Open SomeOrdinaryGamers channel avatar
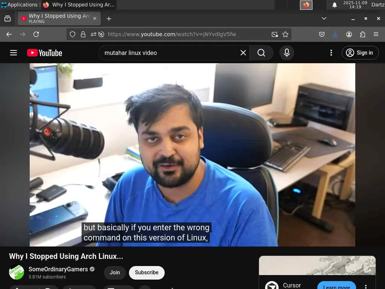Viewport: 385px width, 289px height. (17, 272)
